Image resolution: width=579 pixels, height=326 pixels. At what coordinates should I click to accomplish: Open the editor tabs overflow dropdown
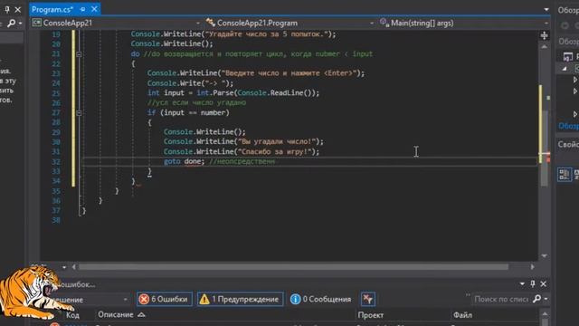point(546,10)
